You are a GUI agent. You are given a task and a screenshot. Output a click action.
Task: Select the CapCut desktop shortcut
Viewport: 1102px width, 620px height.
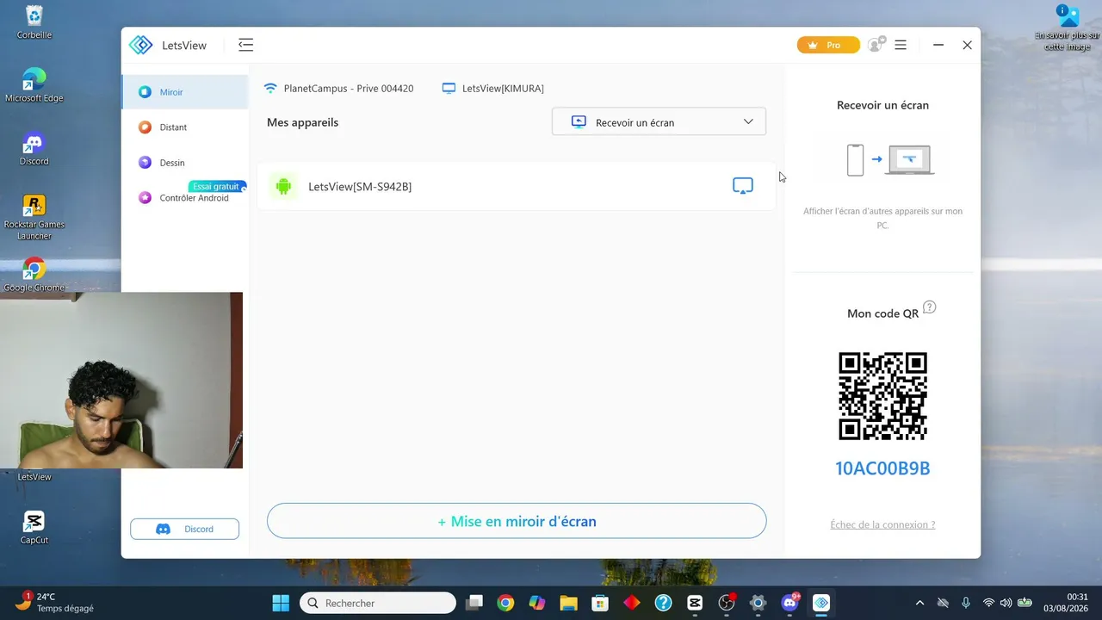point(34,528)
